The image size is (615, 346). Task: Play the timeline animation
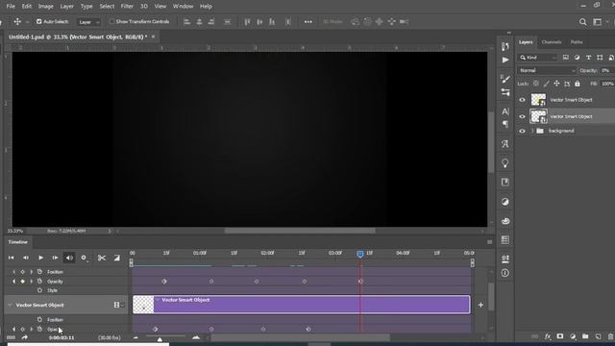pyautogui.click(x=40, y=258)
